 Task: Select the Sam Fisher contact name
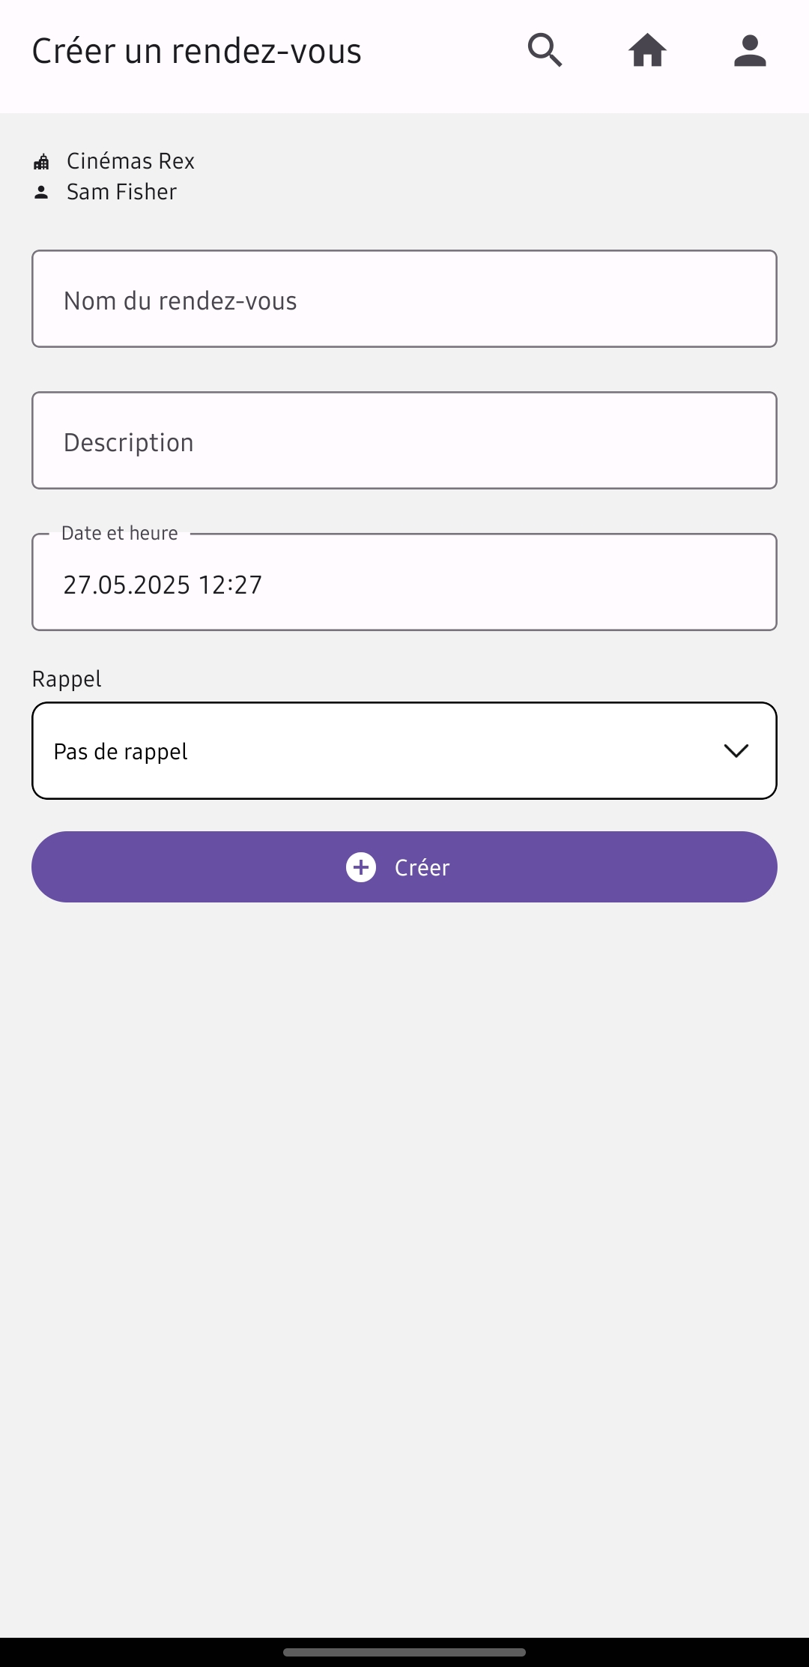pyautogui.click(x=121, y=192)
